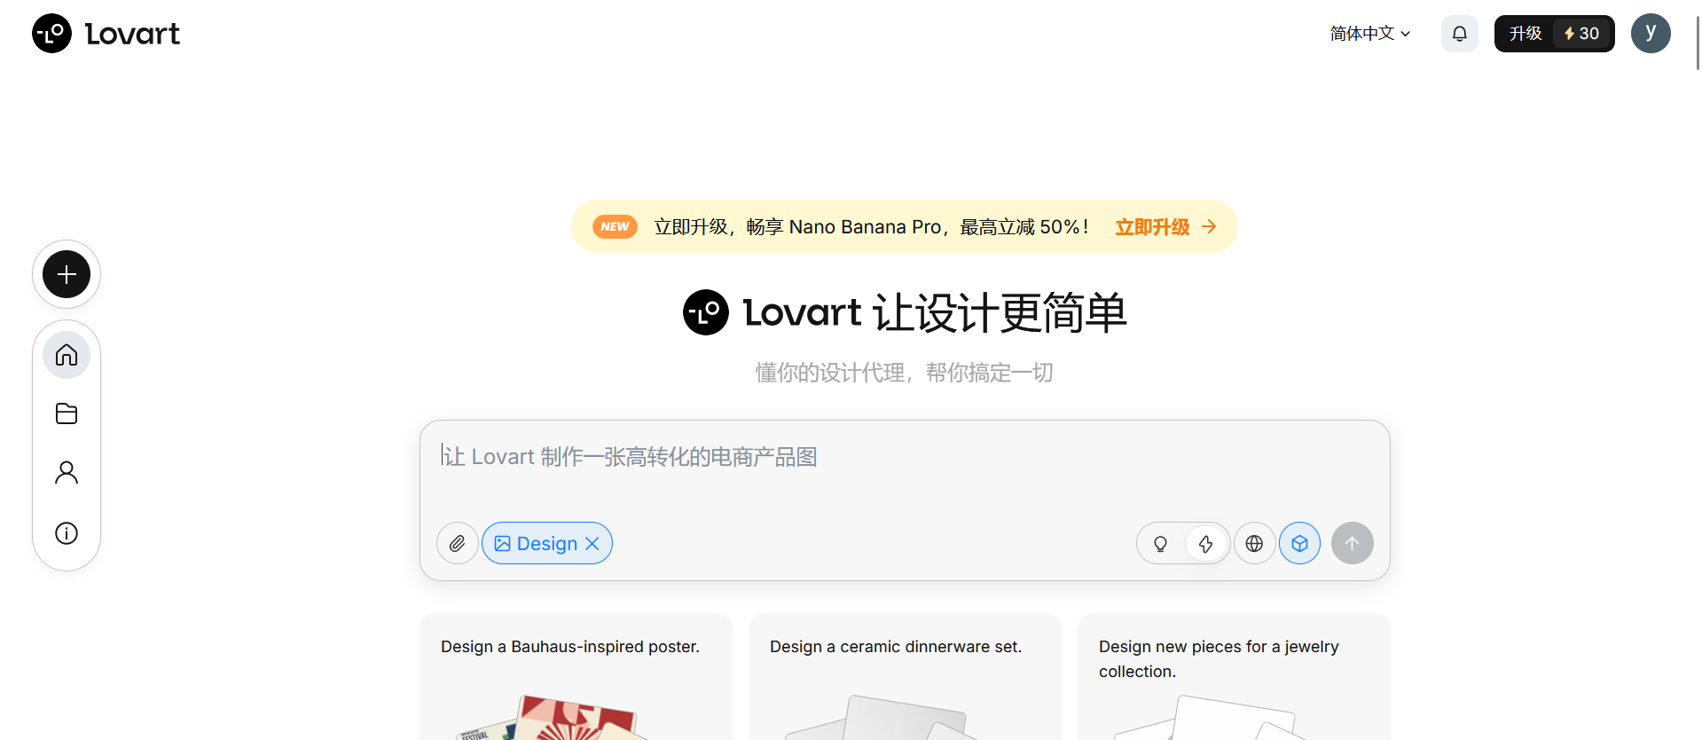
Task: Select the ceramic dinnerware set suggestion
Action: (x=905, y=676)
